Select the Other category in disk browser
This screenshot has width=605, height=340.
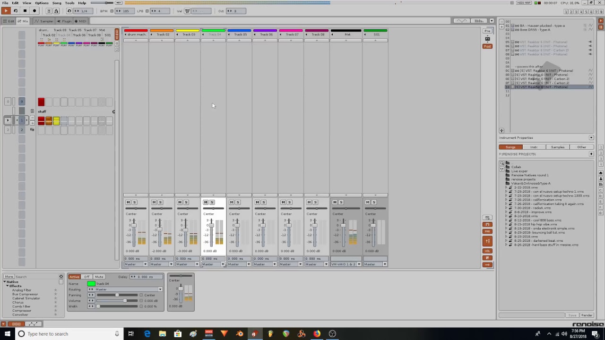click(x=581, y=147)
